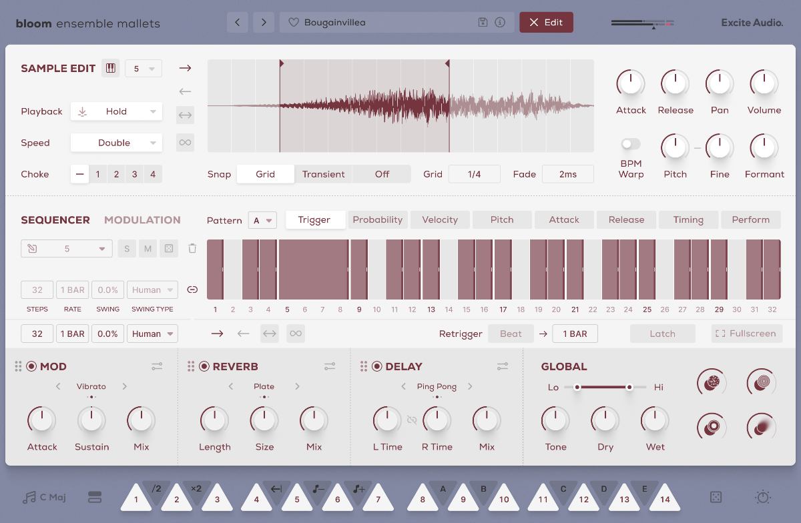Image resolution: width=801 pixels, height=523 pixels.
Task: Switch to next MOD type after Vibrato
Action: tap(124, 386)
